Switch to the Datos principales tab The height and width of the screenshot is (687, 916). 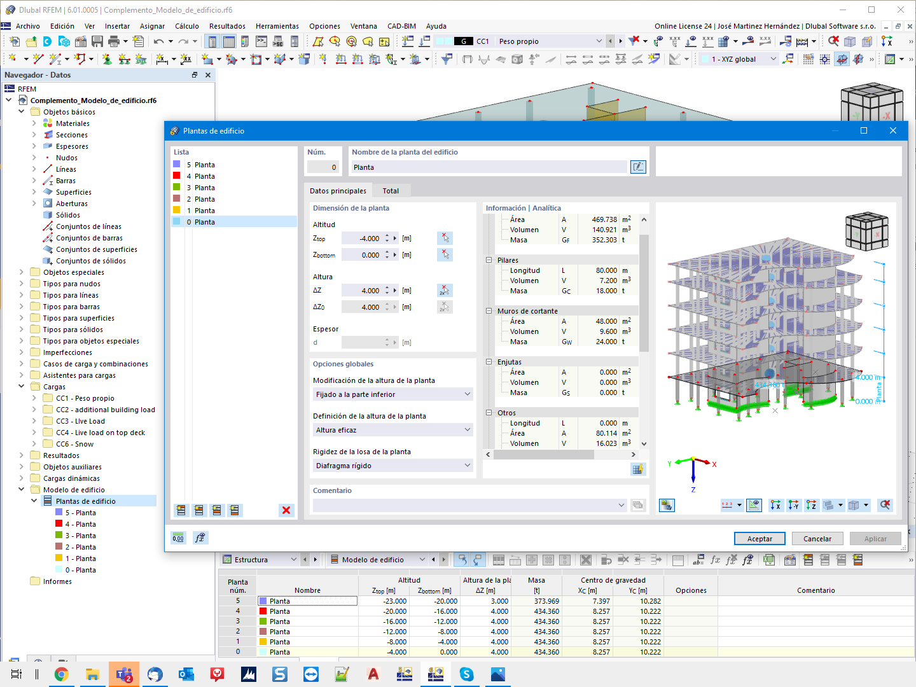click(x=338, y=191)
